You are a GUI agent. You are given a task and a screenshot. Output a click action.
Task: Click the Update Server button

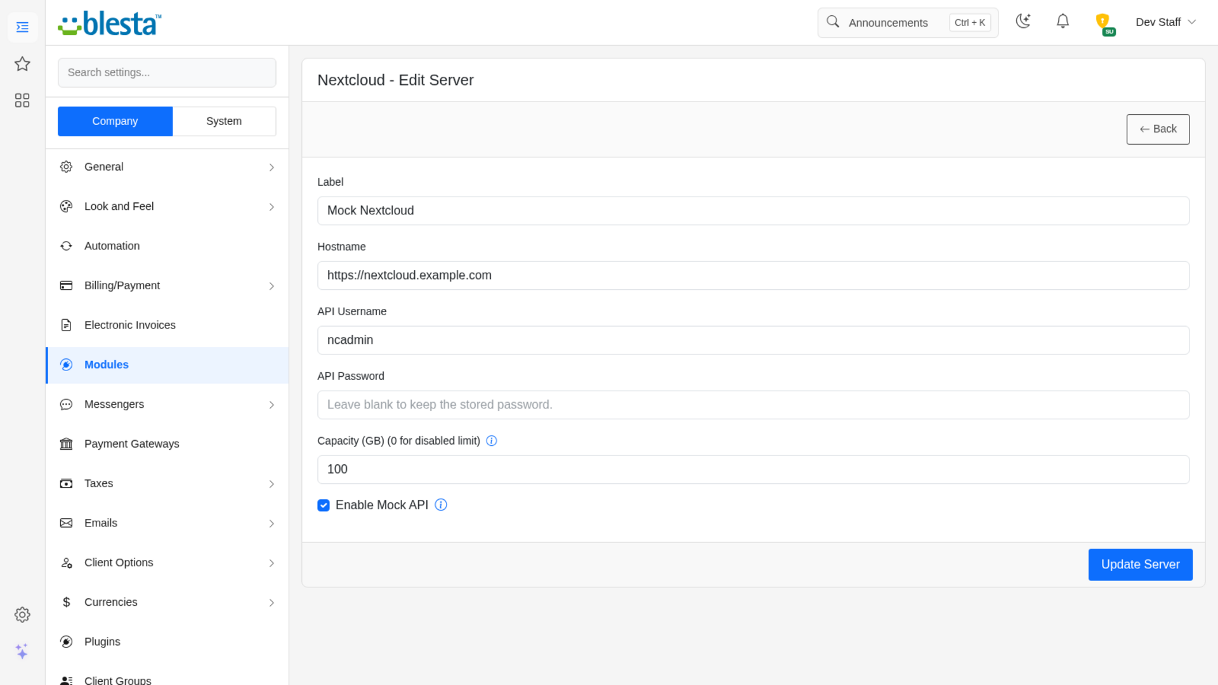[x=1140, y=564]
